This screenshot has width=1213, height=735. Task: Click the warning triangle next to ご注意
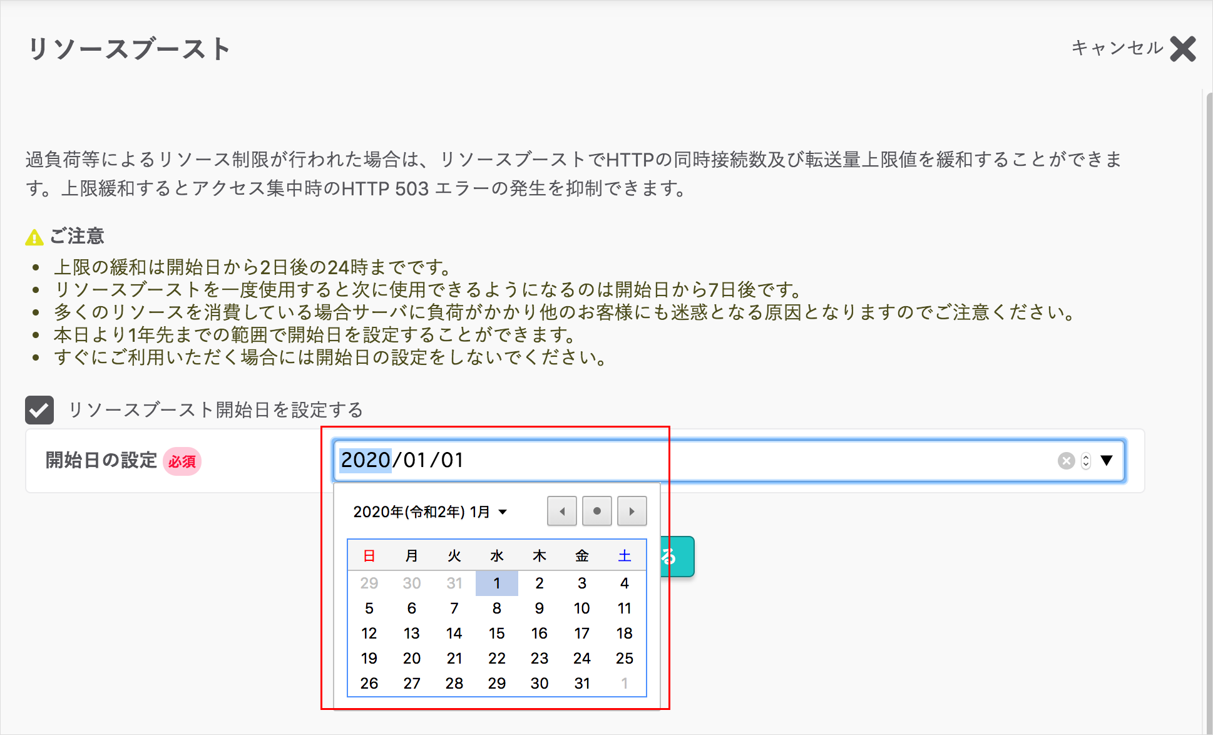[x=34, y=236]
